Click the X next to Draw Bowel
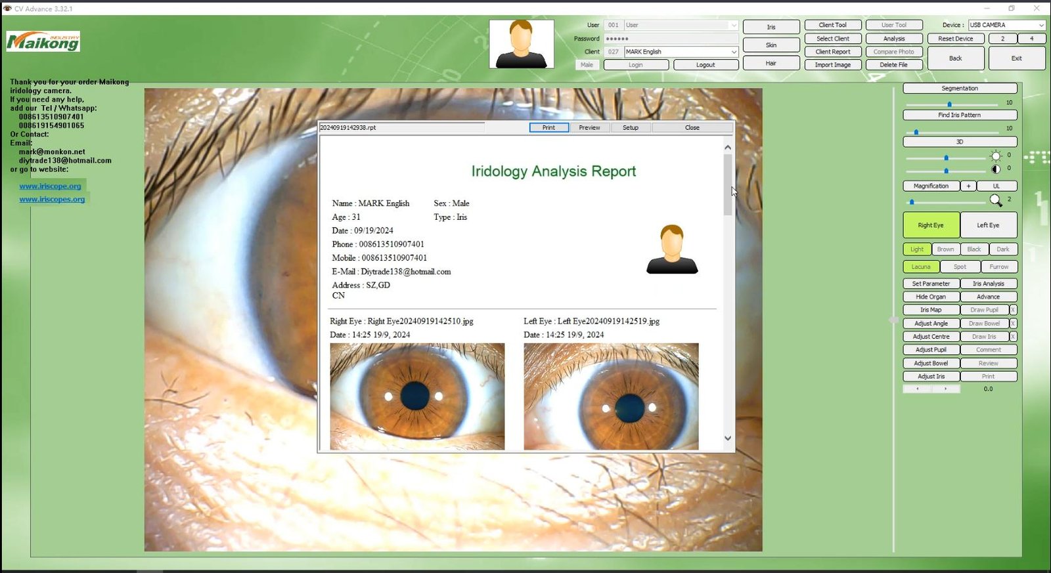This screenshot has width=1051, height=573. pos(1013,323)
